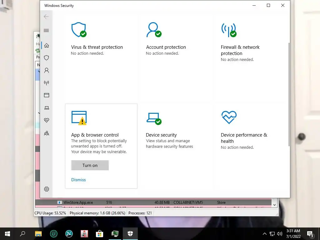Show hidden tray icons chevron
The width and height of the screenshot is (320, 240).
(264, 234)
